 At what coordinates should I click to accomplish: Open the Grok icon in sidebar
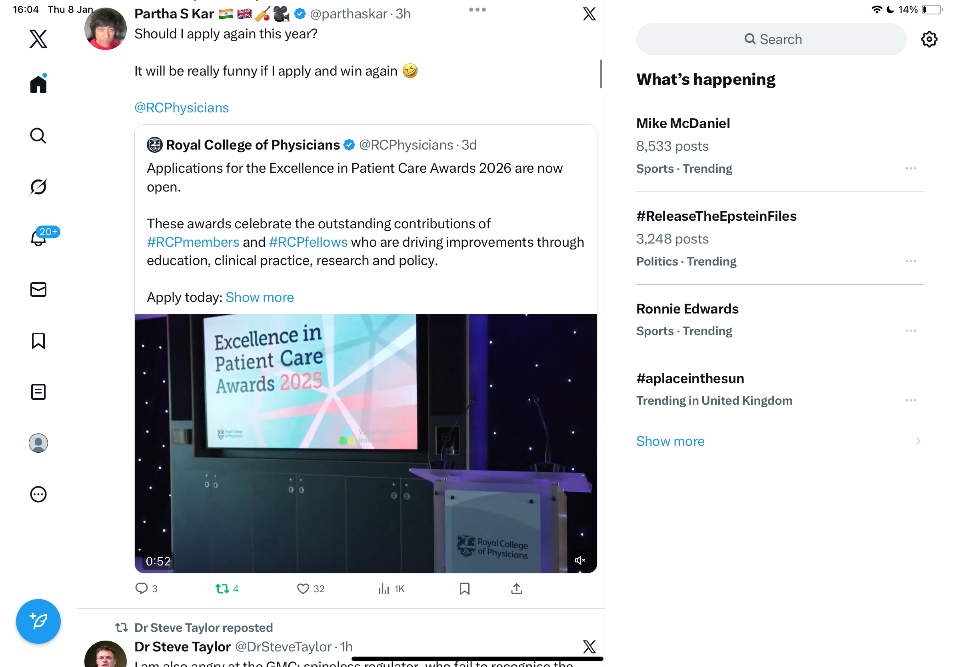pyautogui.click(x=38, y=187)
